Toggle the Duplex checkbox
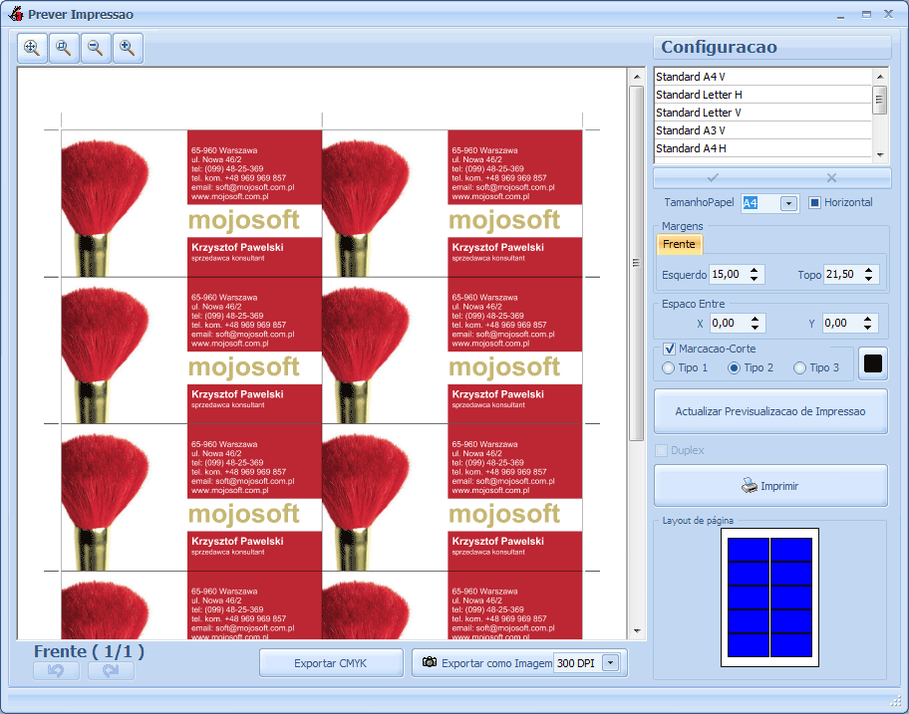Viewport: 909px width, 714px height. pos(661,450)
